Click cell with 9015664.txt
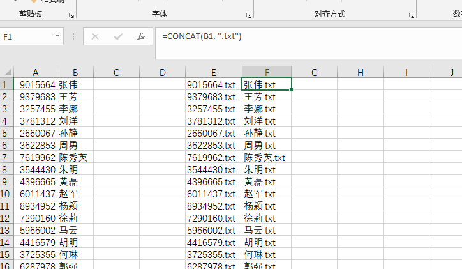The image size is (462, 269). [212, 84]
